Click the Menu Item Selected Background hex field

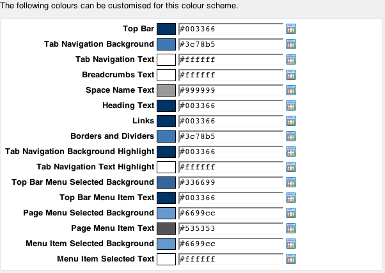coord(230,244)
